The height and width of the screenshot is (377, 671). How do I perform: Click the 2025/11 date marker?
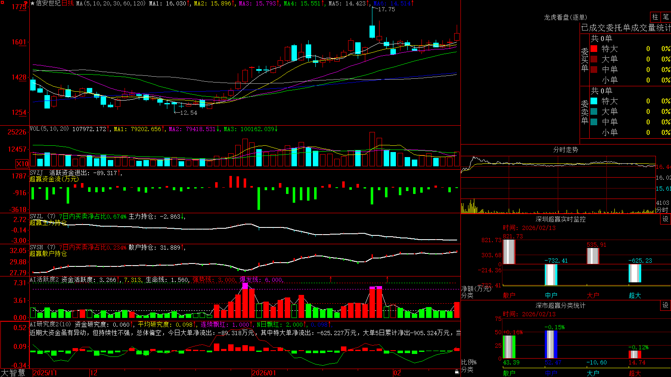coord(45,373)
